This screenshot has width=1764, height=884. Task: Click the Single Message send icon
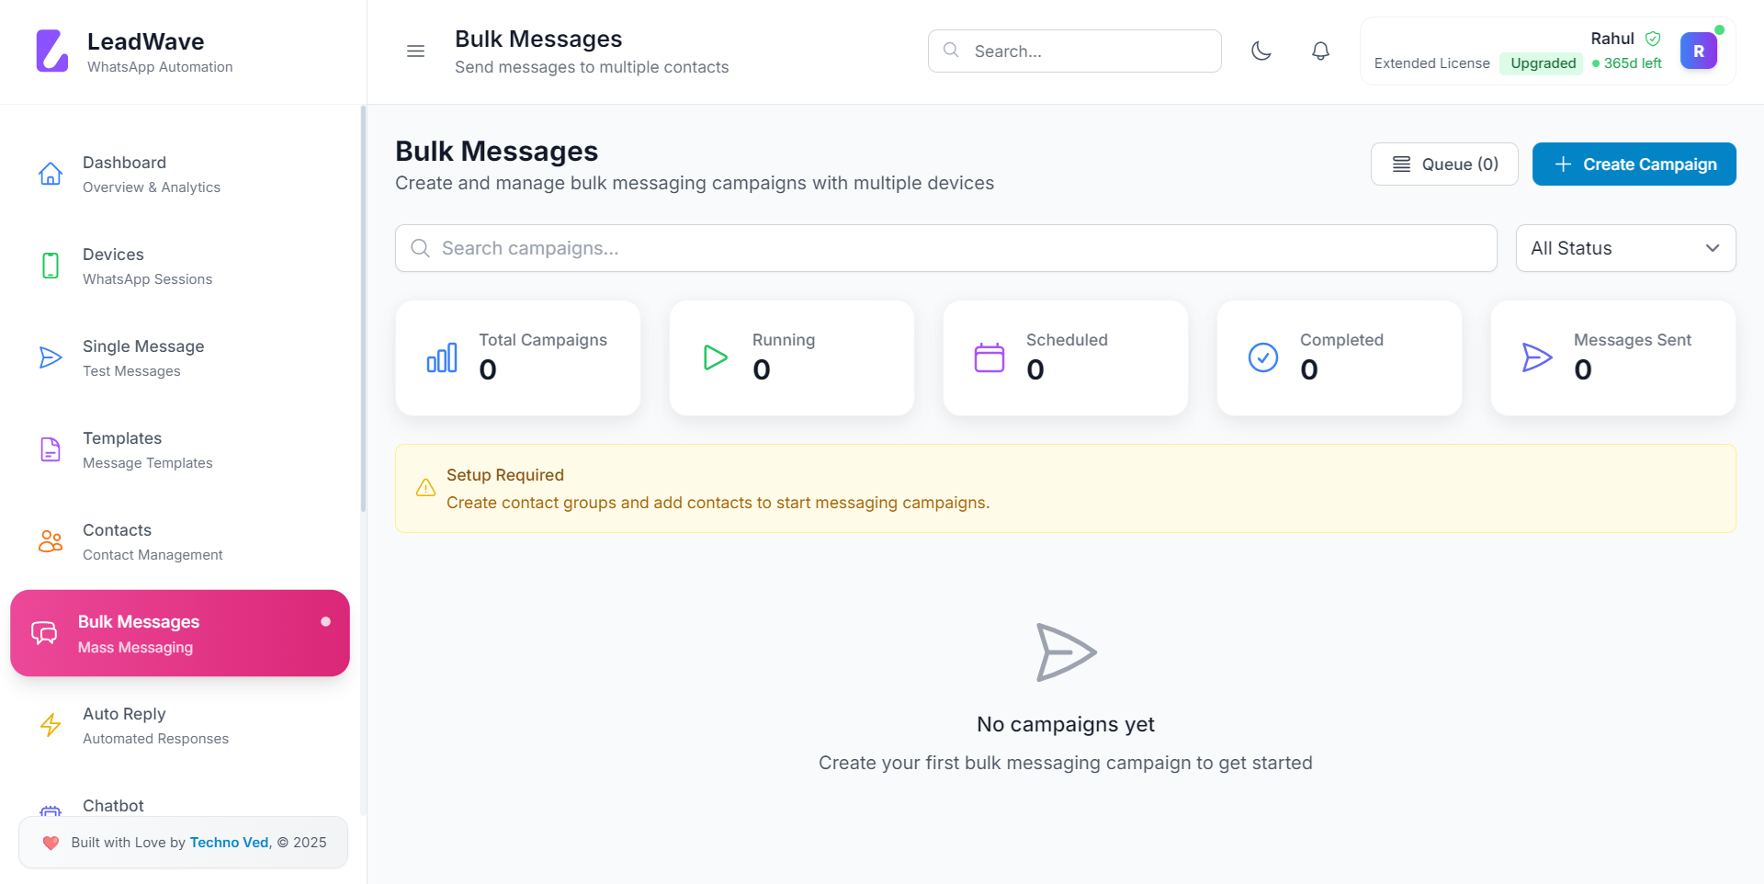tap(51, 357)
